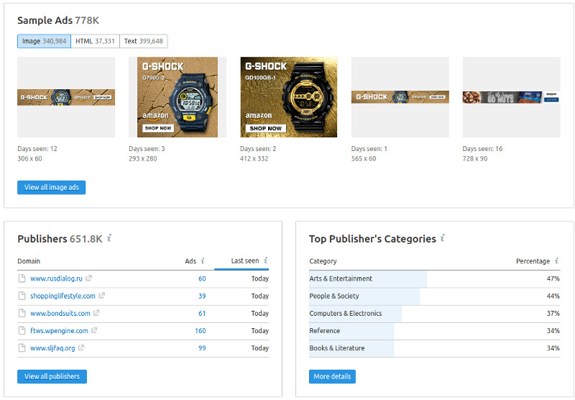Image resolution: width=575 pixels, height=400 pixels.
Task: Open the www.bondsuits.com domain link
Action: click(60, 314)
